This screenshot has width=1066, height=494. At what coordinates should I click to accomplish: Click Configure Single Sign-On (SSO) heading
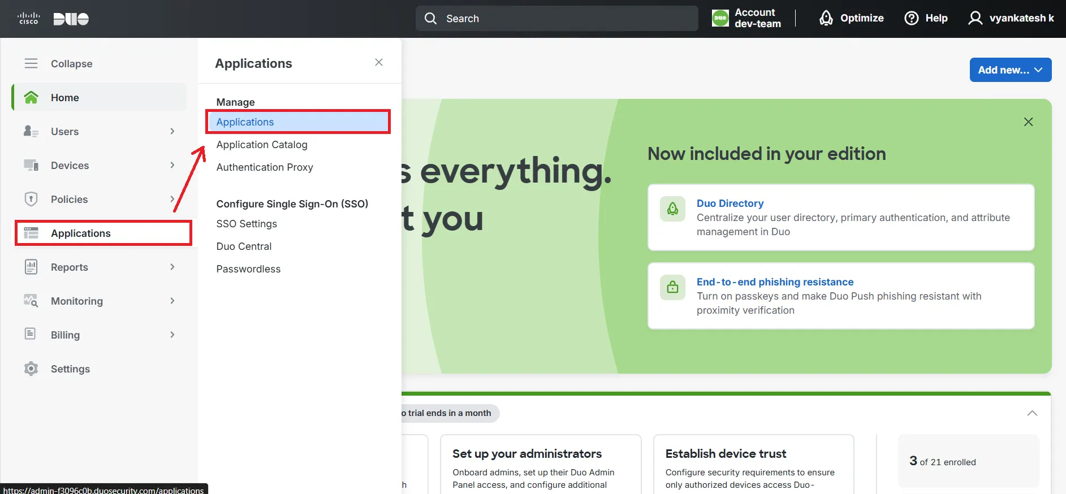coord(292,204)
